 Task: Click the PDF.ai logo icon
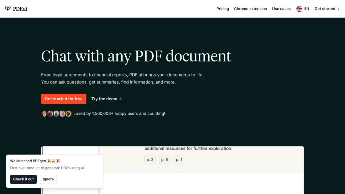pyautogui.click(x=8, y=8)
